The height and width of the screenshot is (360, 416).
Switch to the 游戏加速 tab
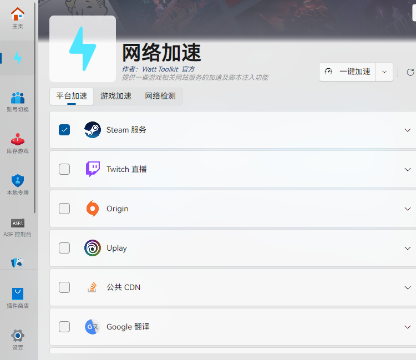(116, 96)
